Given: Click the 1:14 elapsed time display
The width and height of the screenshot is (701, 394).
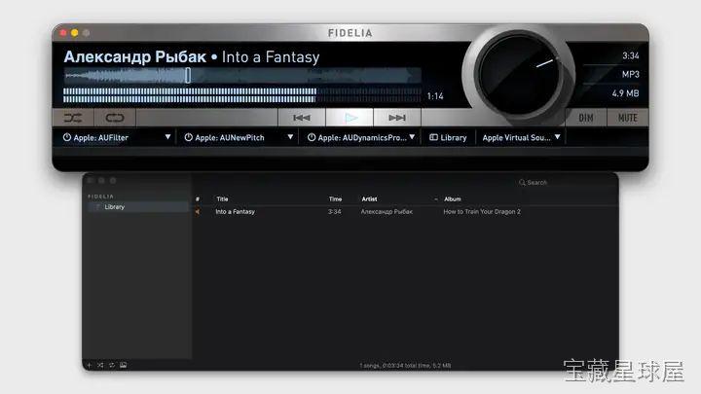Looking at the screenshot, I should click(435, 96).
